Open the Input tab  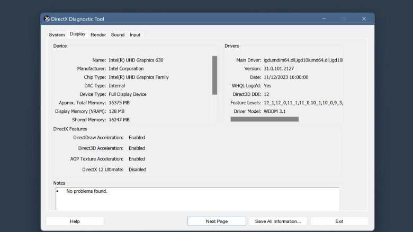(x=135, y=35)
